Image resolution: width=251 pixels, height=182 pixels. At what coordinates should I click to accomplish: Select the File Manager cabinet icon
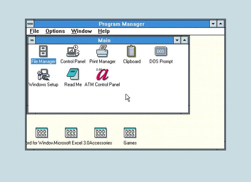tap(43, 51)
